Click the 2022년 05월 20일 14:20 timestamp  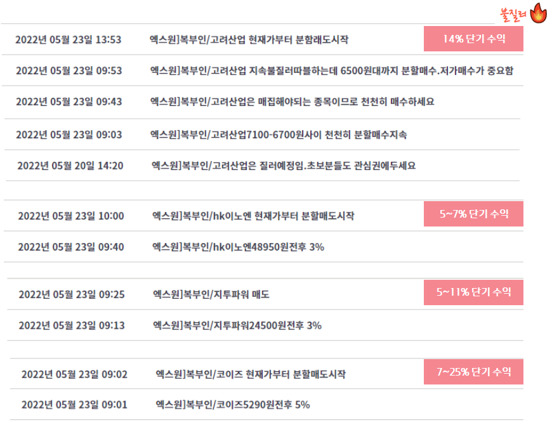[x=70, y=166]
